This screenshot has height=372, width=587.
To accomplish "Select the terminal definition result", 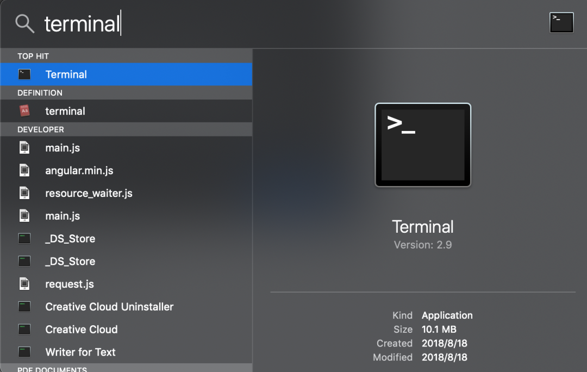I will [126, 111].
